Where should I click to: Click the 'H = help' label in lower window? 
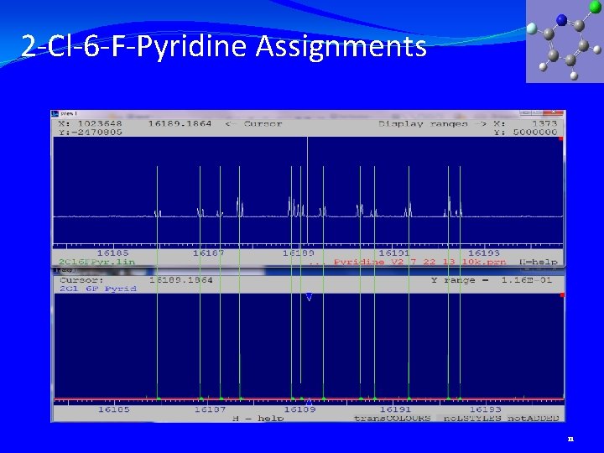pos(258,419)
